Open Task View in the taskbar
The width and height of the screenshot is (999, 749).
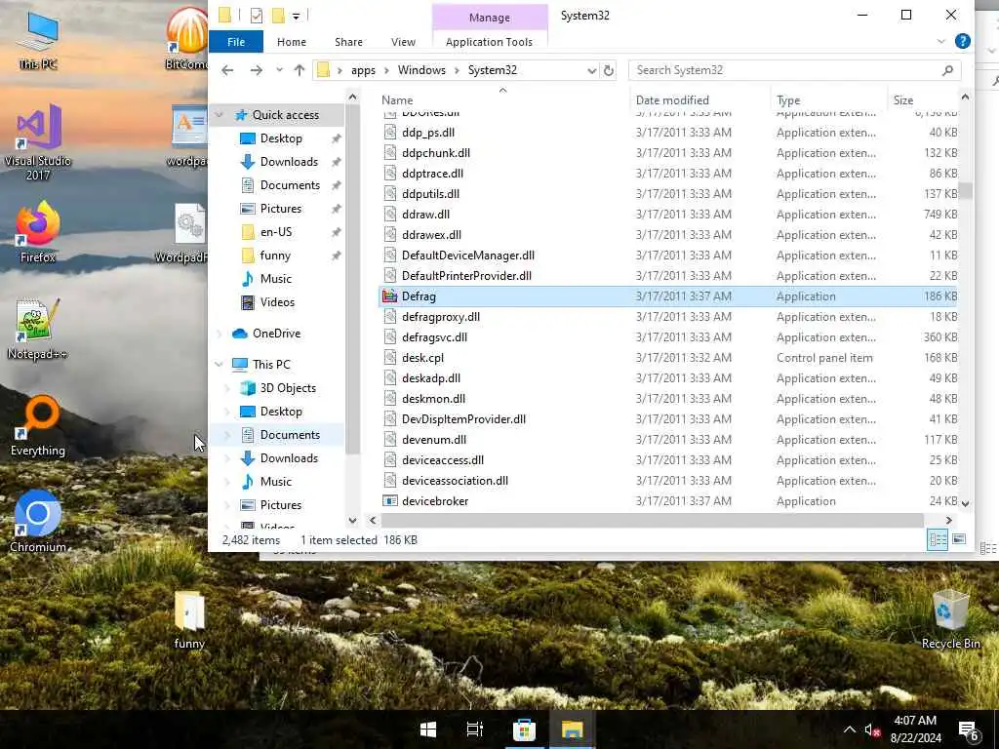click(x=475, y=729)
